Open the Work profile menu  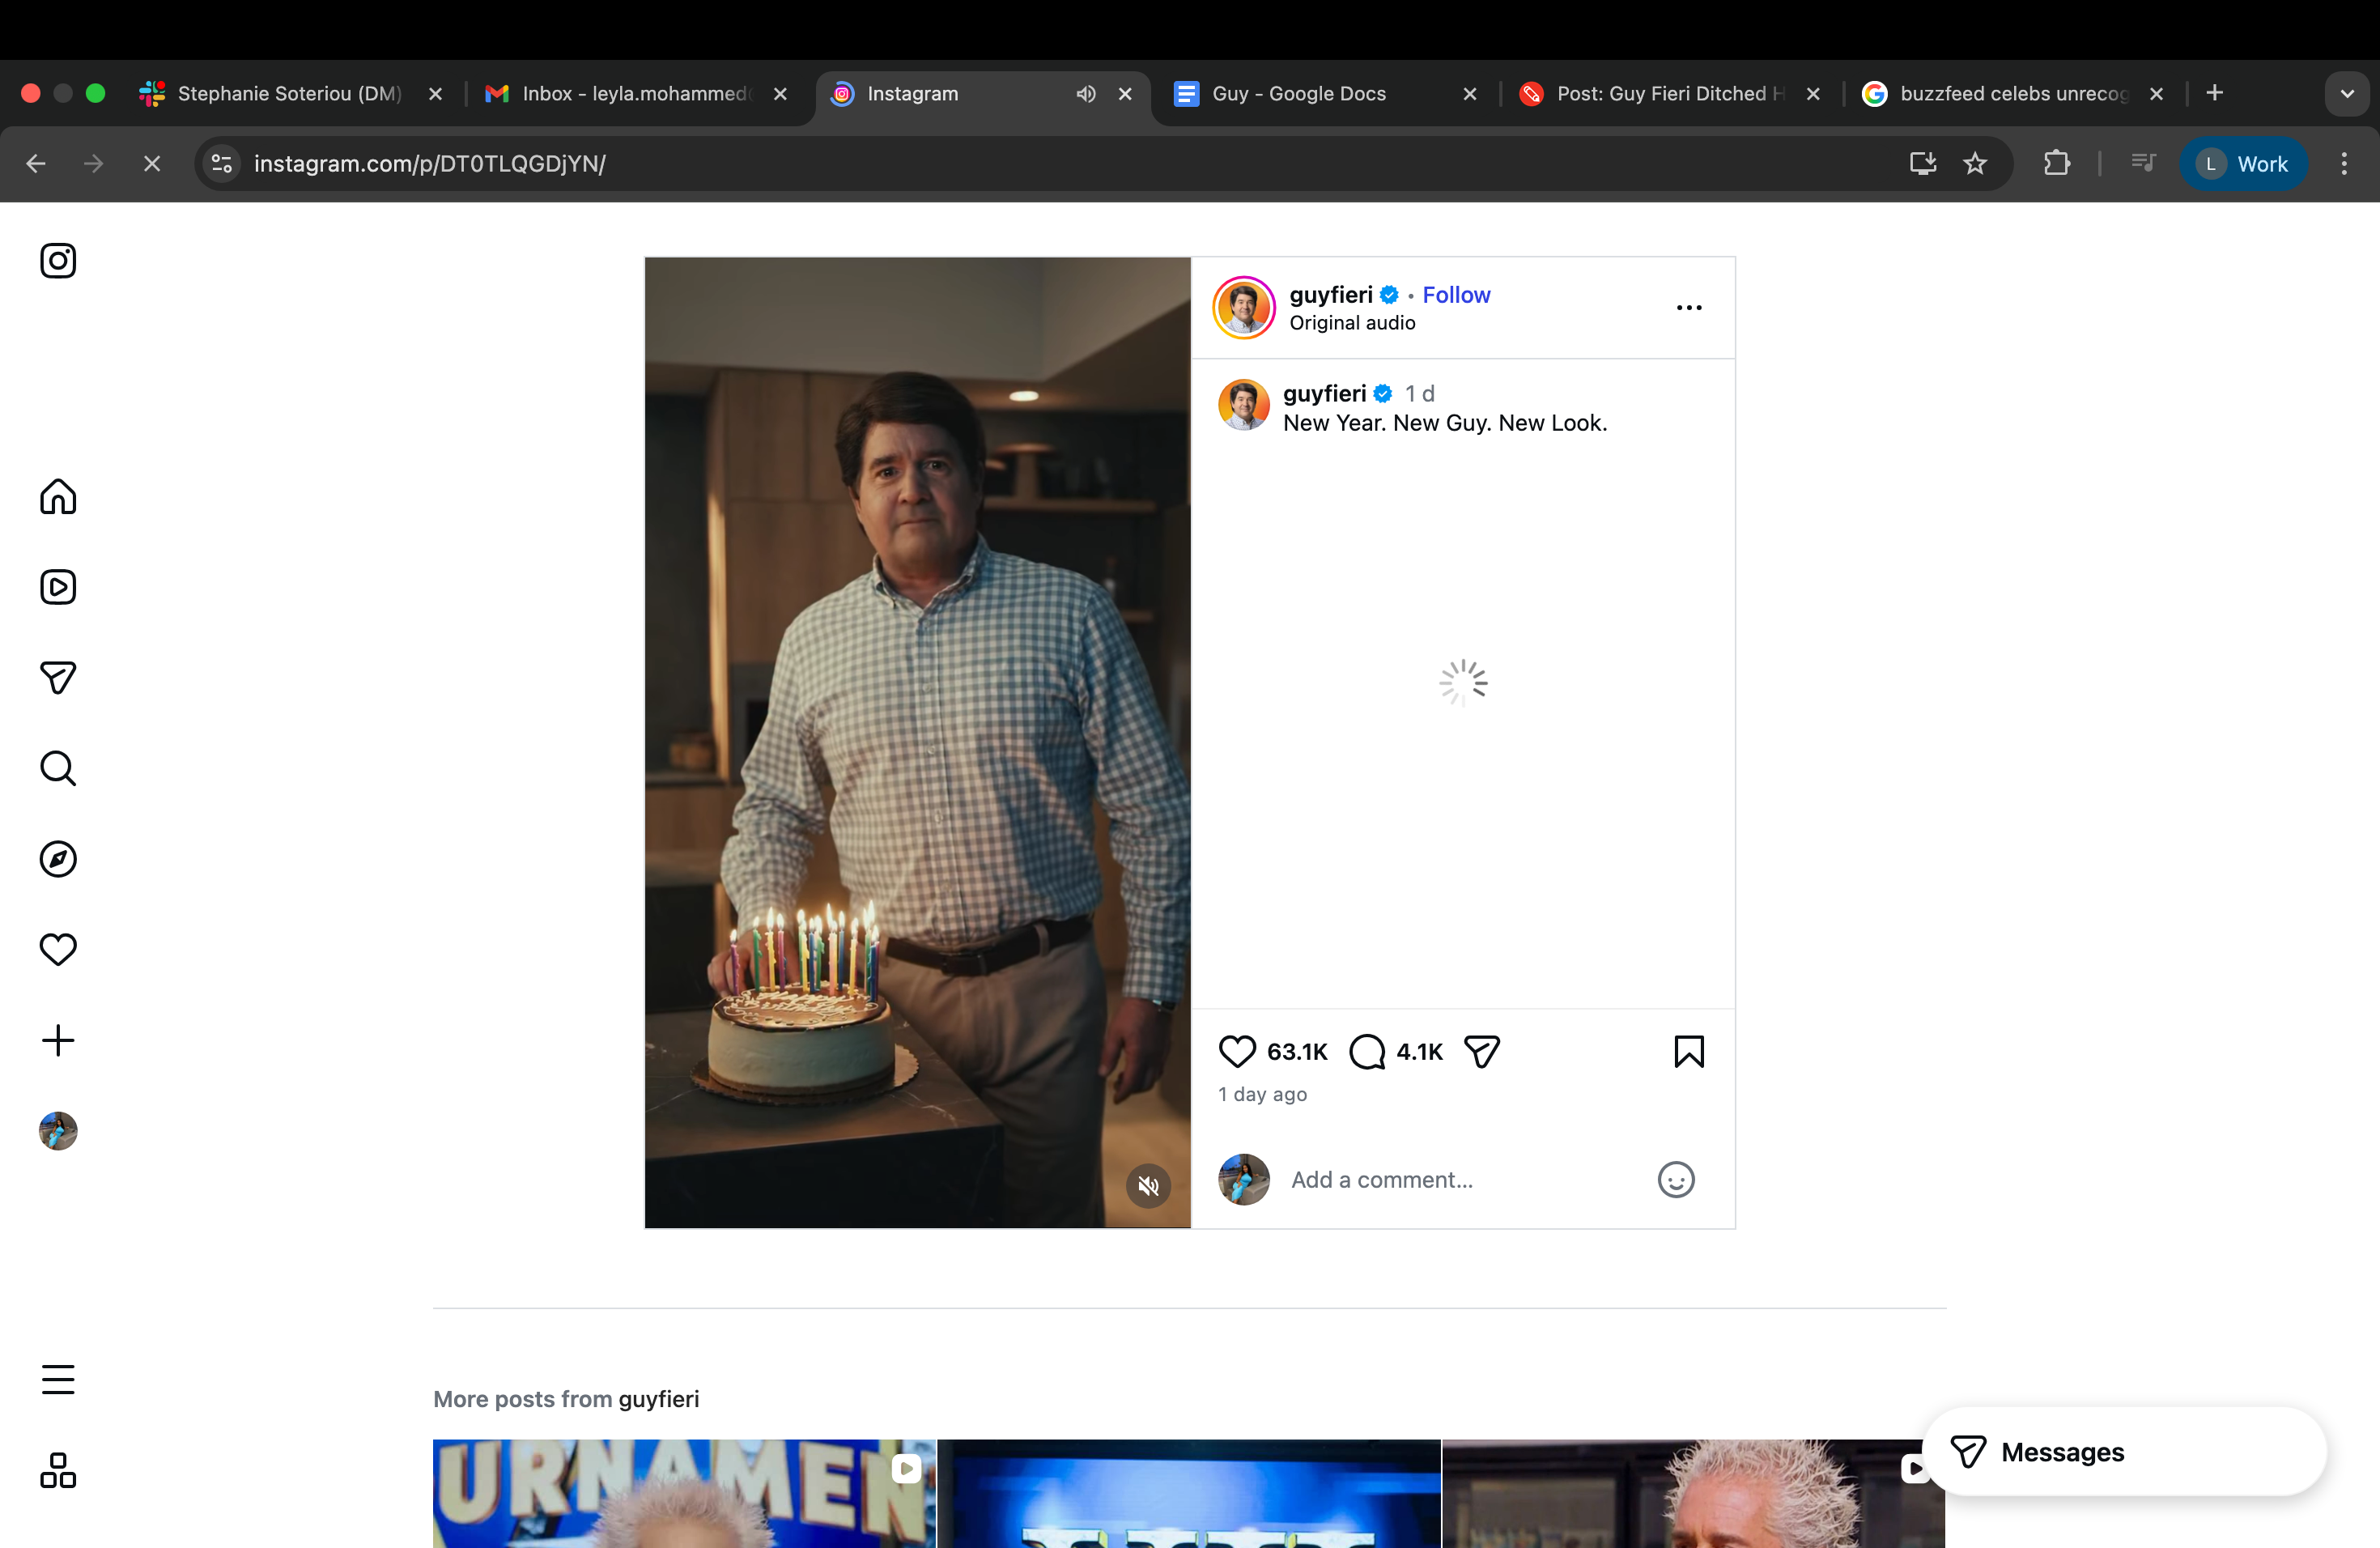2243,164
